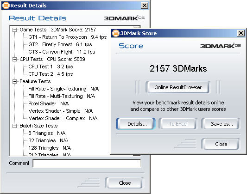Click the 3DMark05 logo in Score window
The height and width of the screenshot is (194, 247).
click(221, 46)
